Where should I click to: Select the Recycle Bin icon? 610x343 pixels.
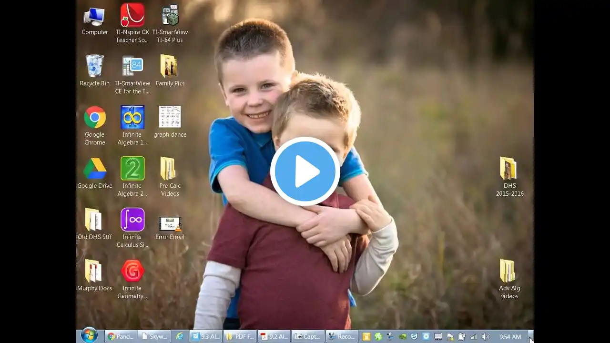coord(94,67)
